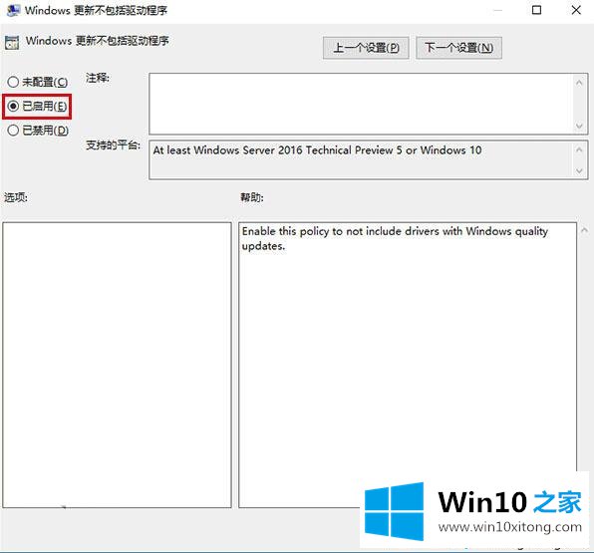Maximize the policy dialog window
The image size is (594, 553).
(536, 10)
